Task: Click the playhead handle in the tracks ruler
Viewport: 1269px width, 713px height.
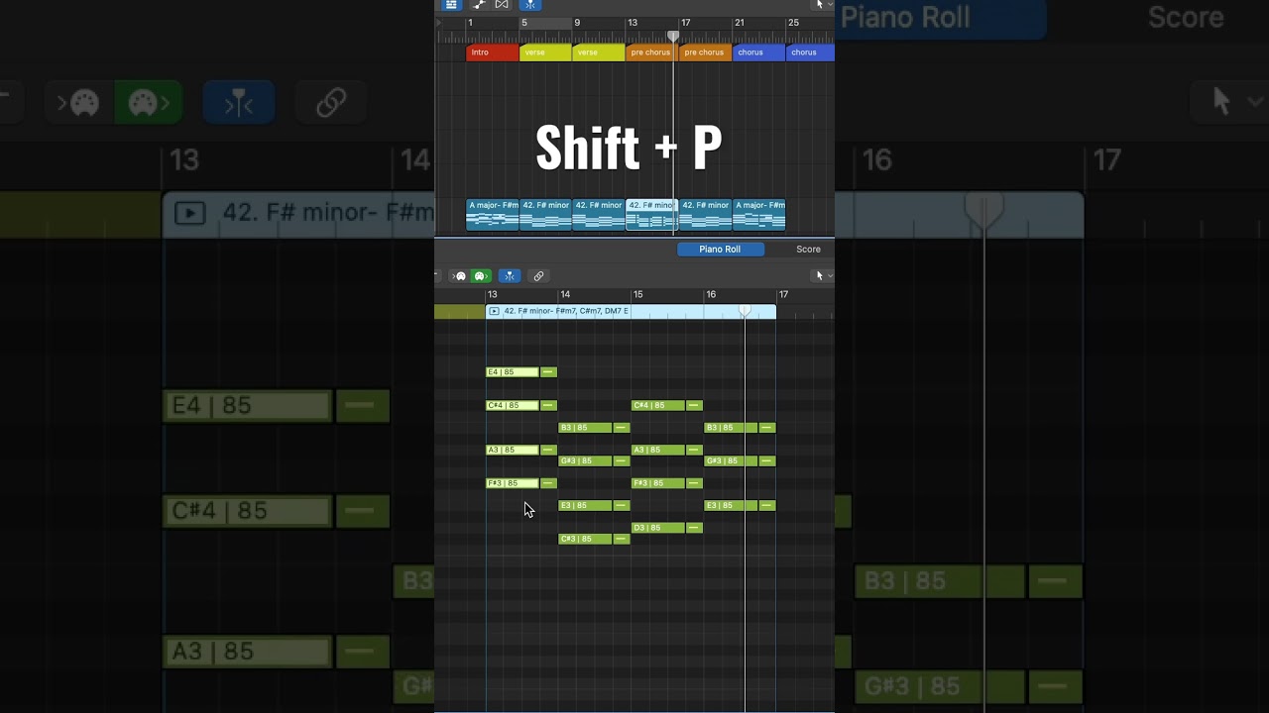Action: pyautogui.click(x=673, y=37)
